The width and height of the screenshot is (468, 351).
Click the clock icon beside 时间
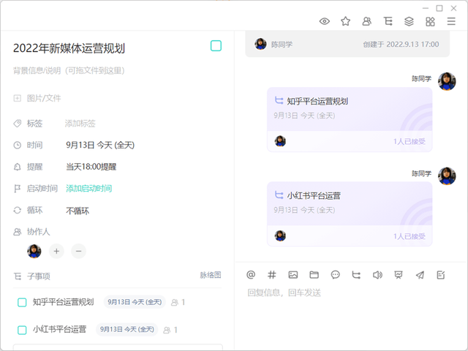coord(18,145)
